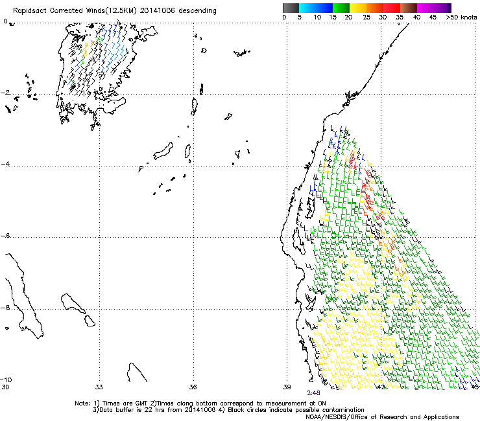The height and width of the screenshot is (421, 480).
Task: Click the '20141006 descending' title text
Action: (178, 11)
